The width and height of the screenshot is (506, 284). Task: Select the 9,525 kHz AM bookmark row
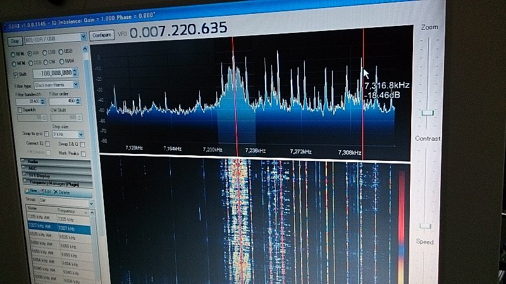click(x=60, y=236)
